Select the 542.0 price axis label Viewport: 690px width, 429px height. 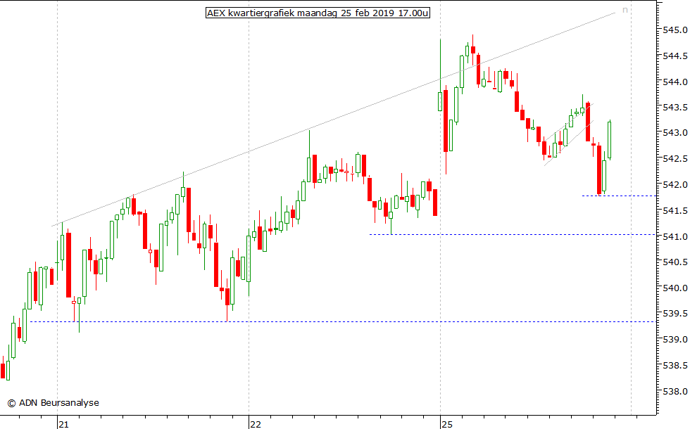pyautogui.click(x=675, y=184)
